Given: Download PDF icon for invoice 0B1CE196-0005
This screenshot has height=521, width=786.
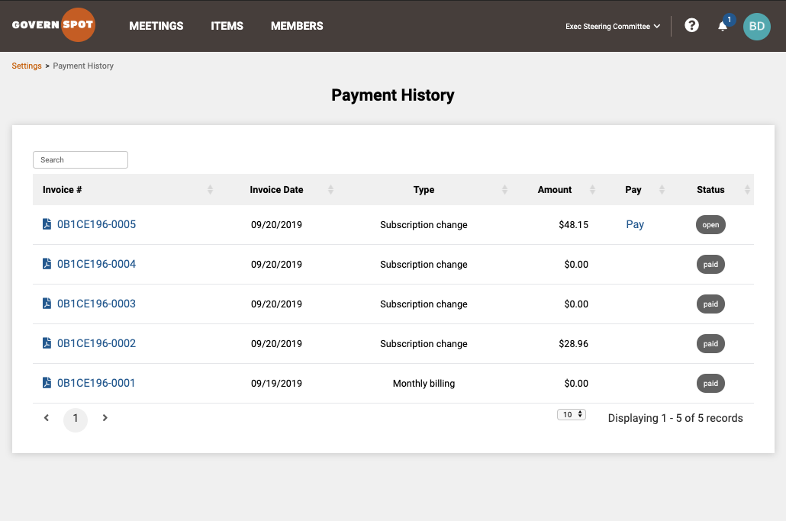Looking at the screenshot, I should click(x=47, y=224).
